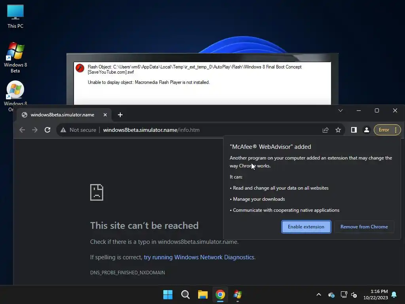The height and width of the screenshot is (304, 405).
Task: Expand the Chrome tab search chevron
Action: tap(341, 111)
